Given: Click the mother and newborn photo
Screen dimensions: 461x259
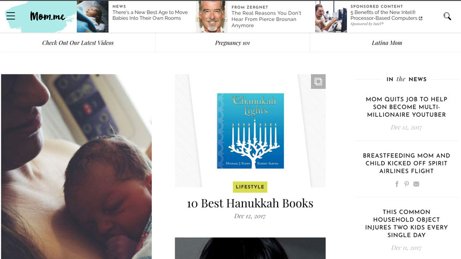Looking at the screenshot, I should click(77, 166).
